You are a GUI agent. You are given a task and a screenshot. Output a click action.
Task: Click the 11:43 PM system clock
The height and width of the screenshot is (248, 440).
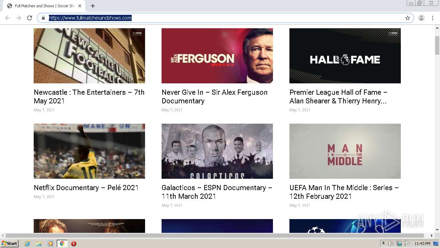[x=422, y=244]
